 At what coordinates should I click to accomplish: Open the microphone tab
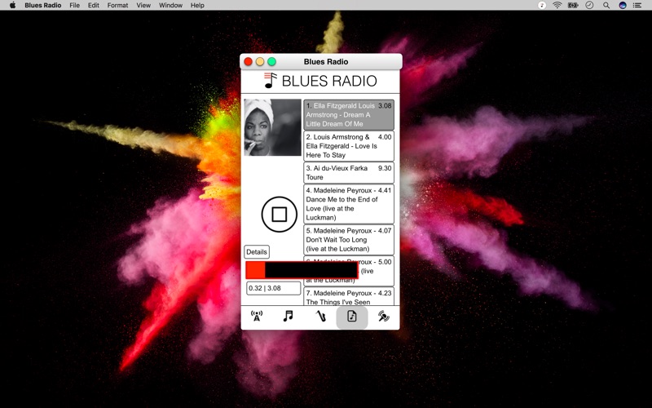point(383,317)
